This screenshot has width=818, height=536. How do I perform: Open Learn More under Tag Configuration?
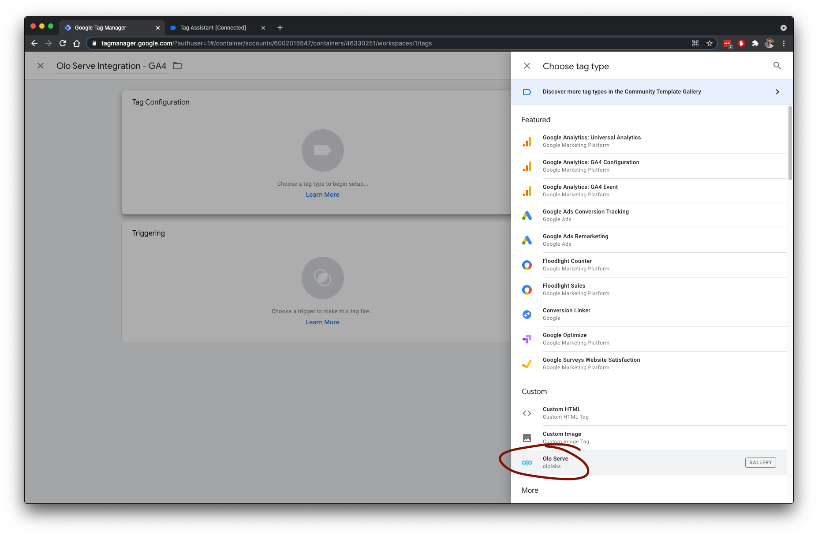click(x=323, y=195)
